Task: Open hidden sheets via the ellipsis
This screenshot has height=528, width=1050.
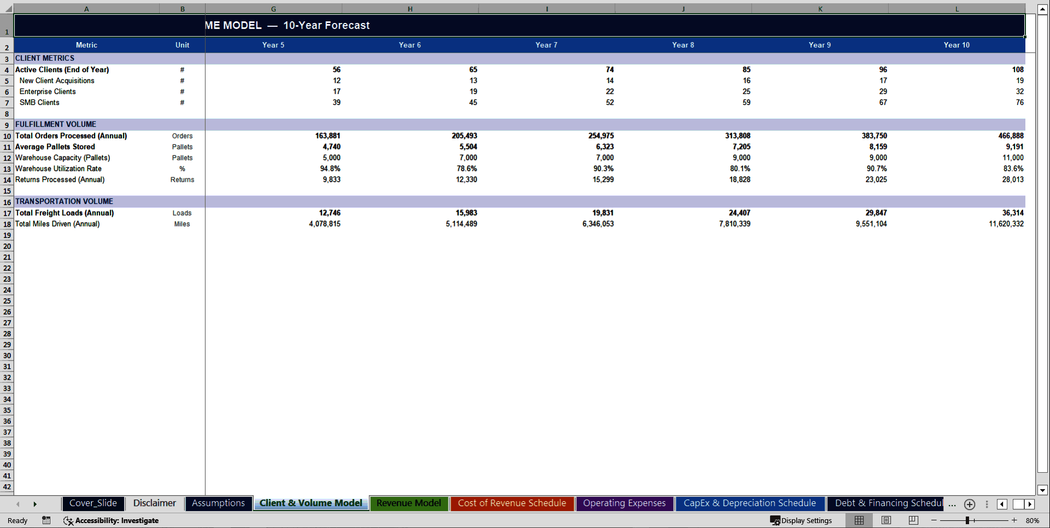Action: [x=952, y=505]
